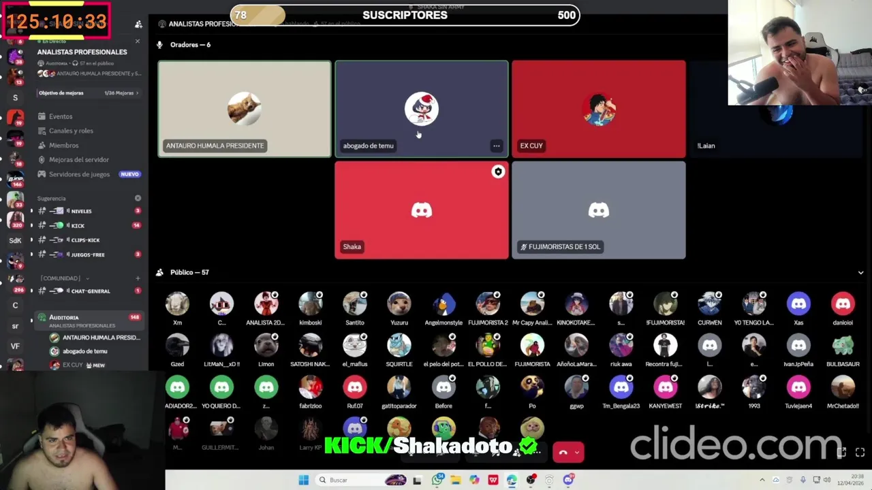
Task: Open the sr server in server list
Action: 15,326
